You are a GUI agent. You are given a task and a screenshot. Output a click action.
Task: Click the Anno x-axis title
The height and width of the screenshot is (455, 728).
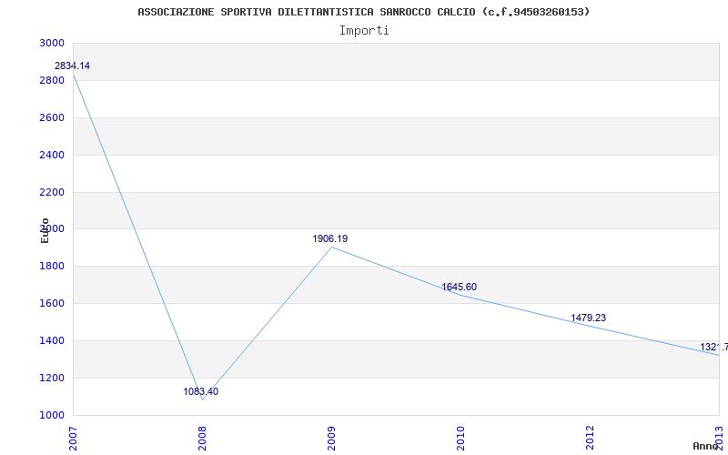[x=706, y=446]
